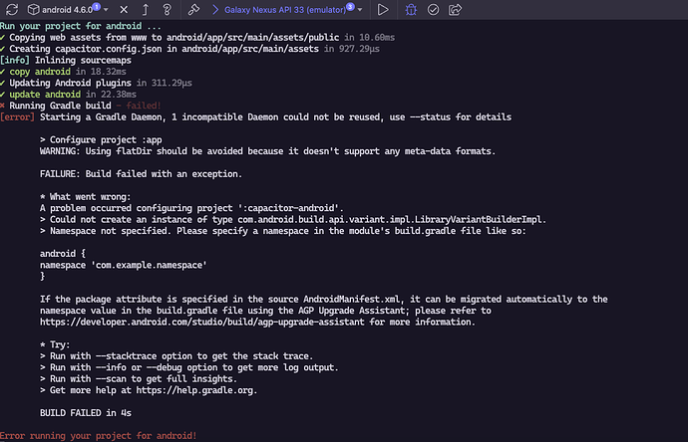Click "A problem occurred configuring project" line
Screen dimensions: 688x442
(x=191, y=208)
